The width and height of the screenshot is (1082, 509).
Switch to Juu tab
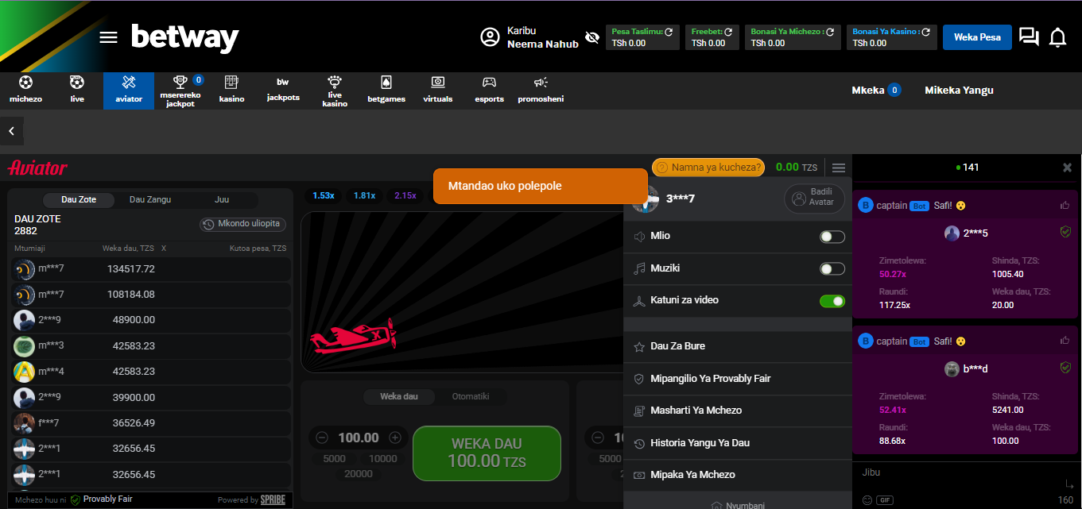coord(222,199)
